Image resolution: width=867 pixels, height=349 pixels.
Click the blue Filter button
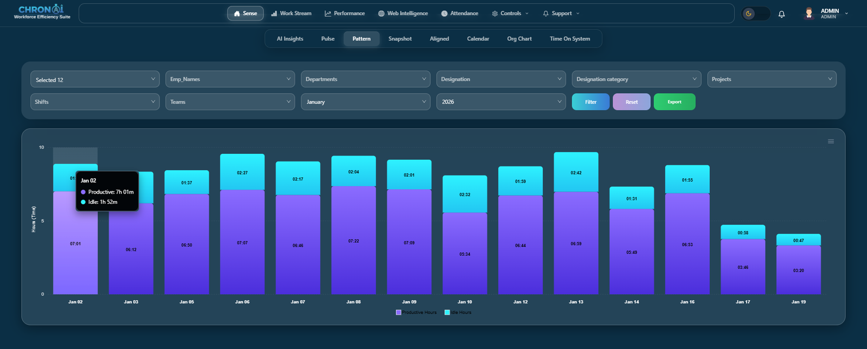[x=591, y=102]
